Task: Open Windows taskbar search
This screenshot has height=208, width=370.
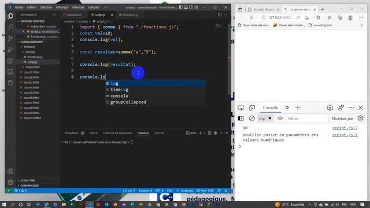Action: tap(13, 205)
